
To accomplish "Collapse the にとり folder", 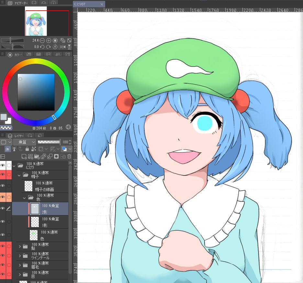I will (14, 166).
